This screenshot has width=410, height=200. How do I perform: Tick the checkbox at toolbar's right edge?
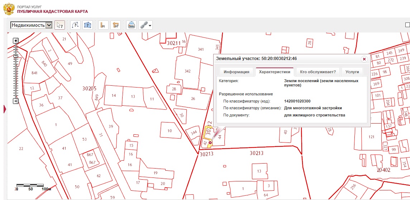pos(407,25)
